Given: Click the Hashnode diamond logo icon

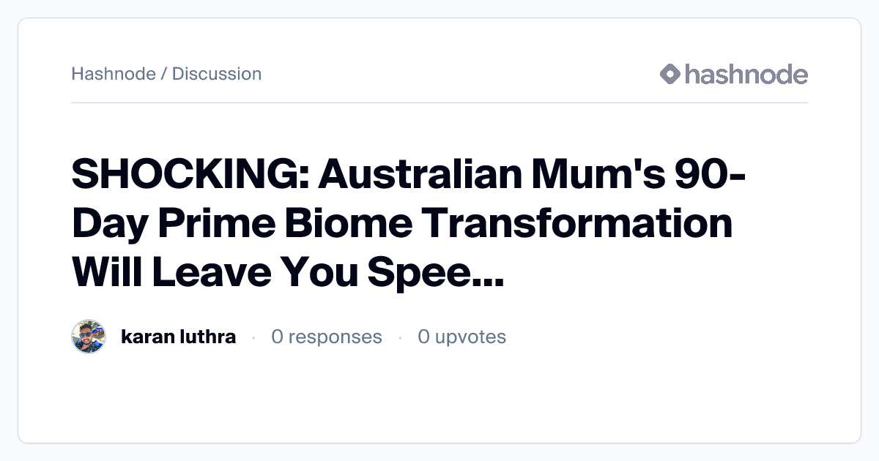Looking at the screenshot, I should pos(670,74).
